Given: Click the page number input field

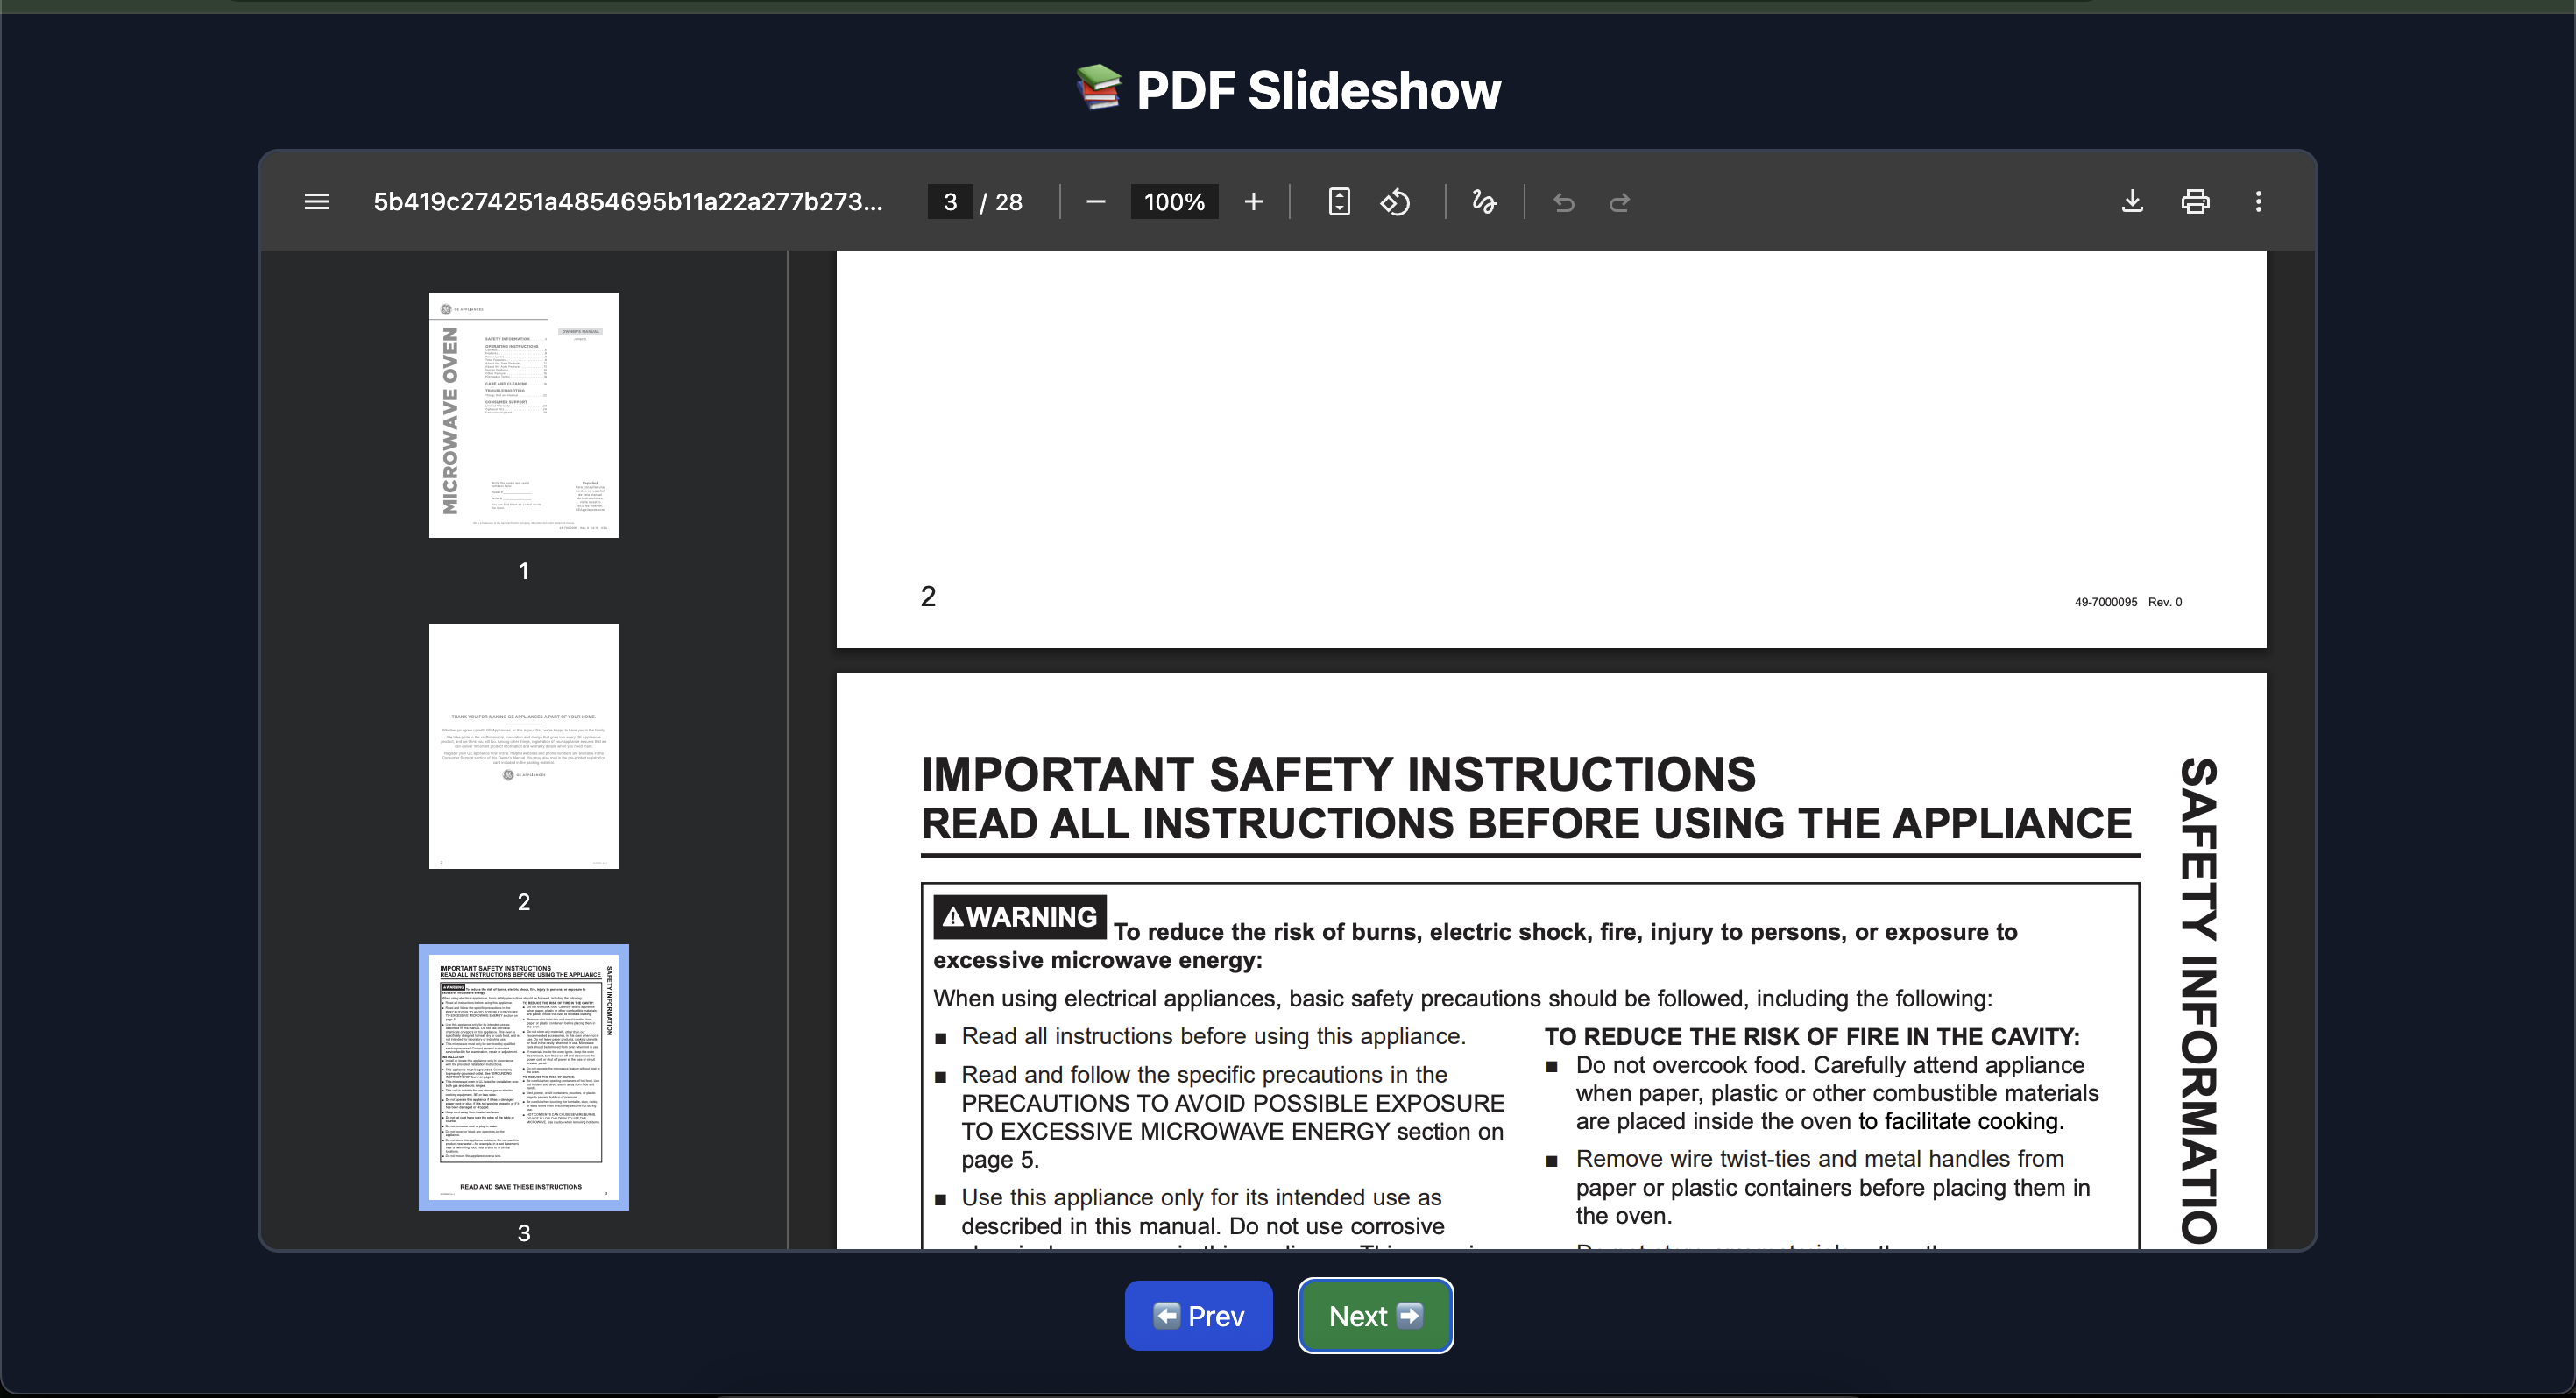Looking at the screenshot, I should (x=949, y=202).
